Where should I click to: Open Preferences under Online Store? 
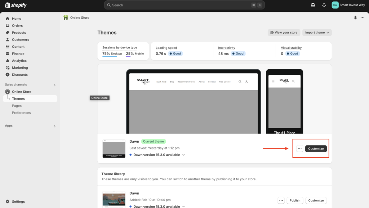tap(21, 113)
